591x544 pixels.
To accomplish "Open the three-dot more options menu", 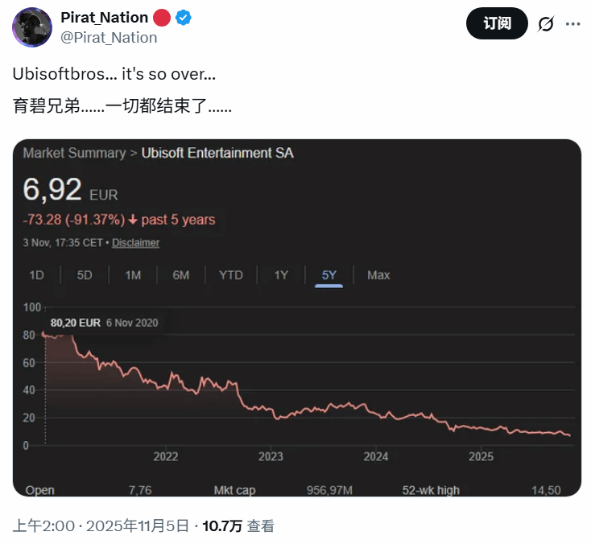I will (x=572, y=23).
